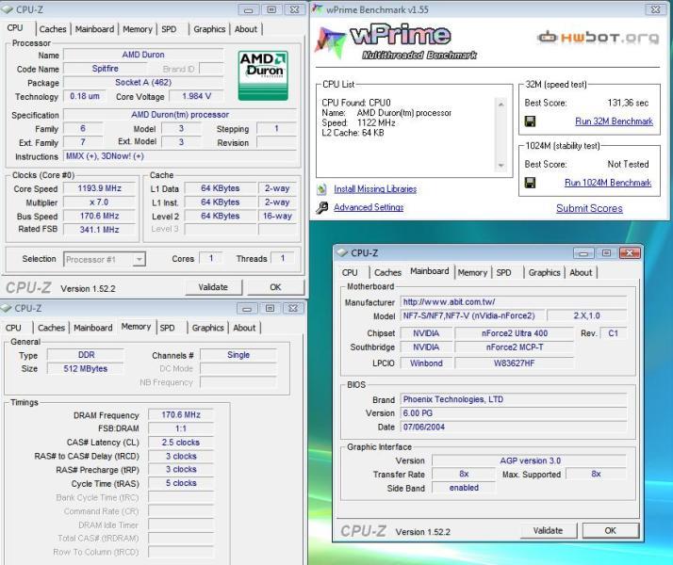Click the save icon under 32M speed test

[x=530, y=121]
